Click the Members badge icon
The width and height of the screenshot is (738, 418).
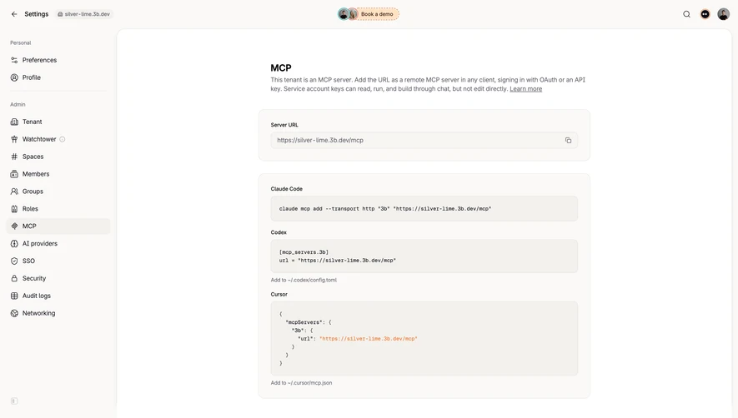14,174
